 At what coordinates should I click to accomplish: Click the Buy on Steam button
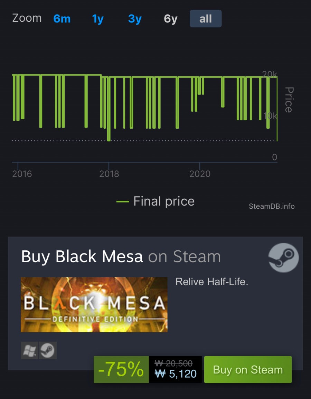(x=248, y=369)
